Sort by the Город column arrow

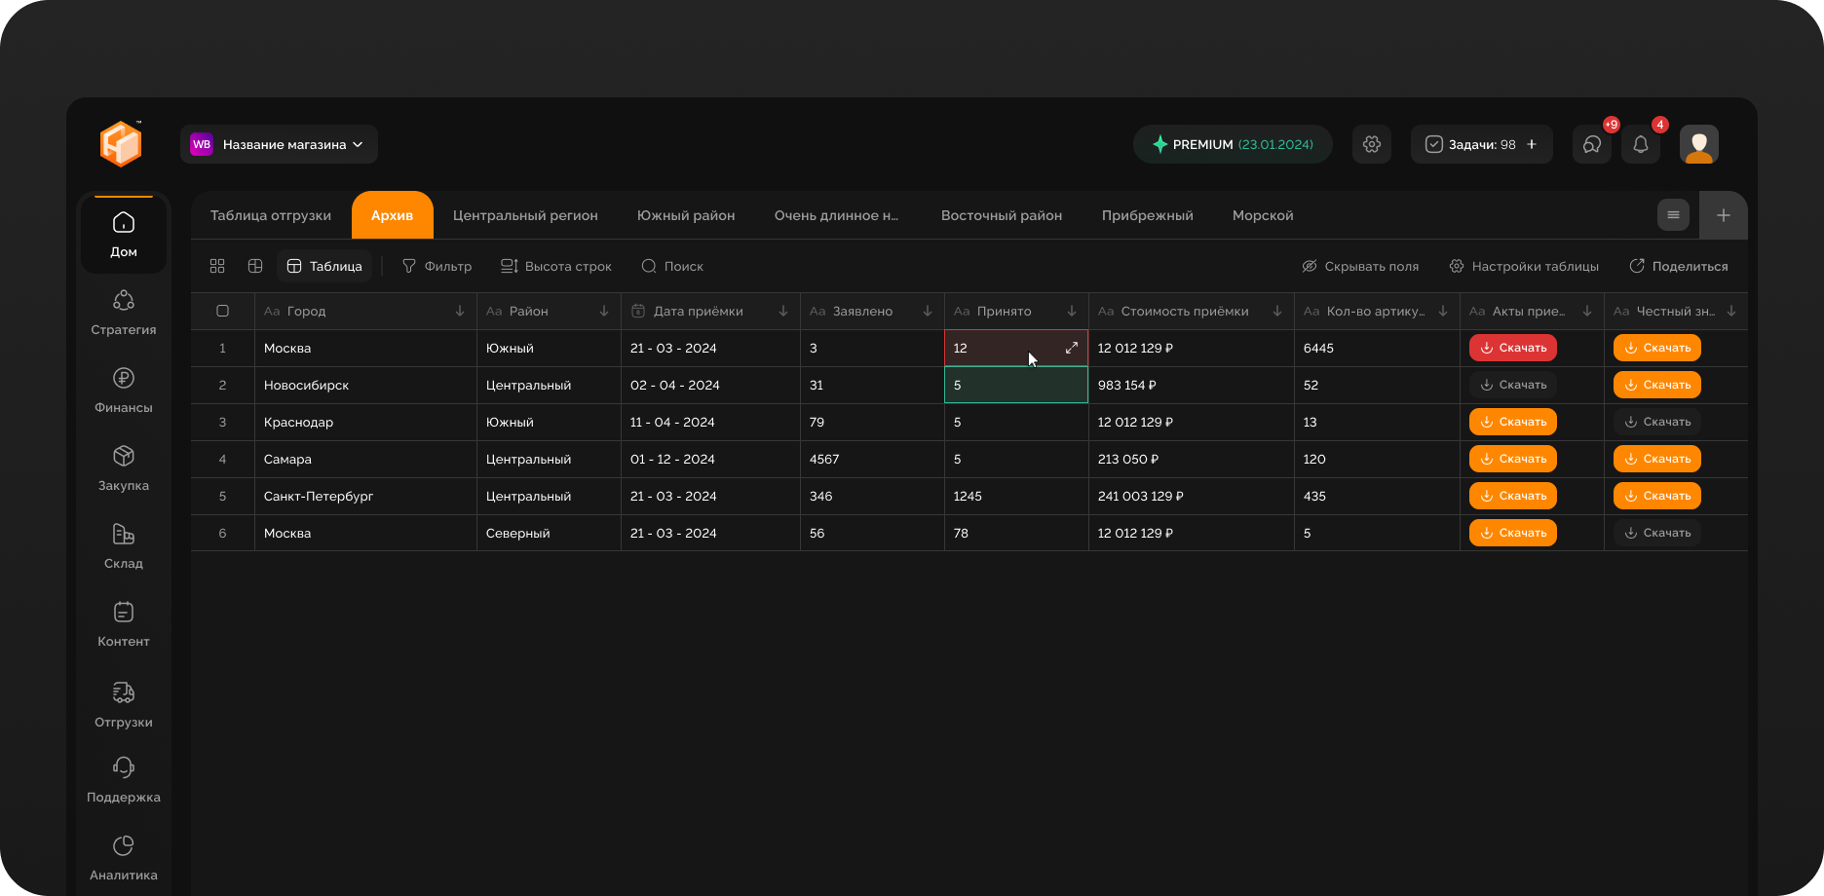pyautogui.click(x=460, y=311)
